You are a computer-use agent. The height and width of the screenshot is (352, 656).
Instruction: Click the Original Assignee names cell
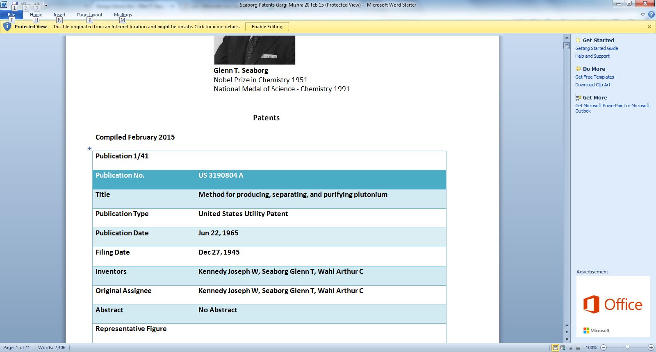pyautogui.click(x=321, y=295)
